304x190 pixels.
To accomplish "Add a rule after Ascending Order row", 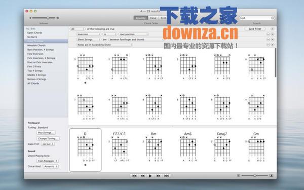I will coord(273,45).
